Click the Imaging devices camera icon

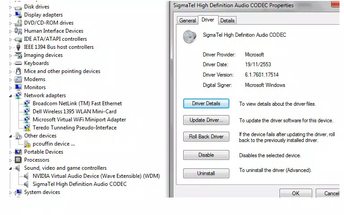[x=18, y=55]
